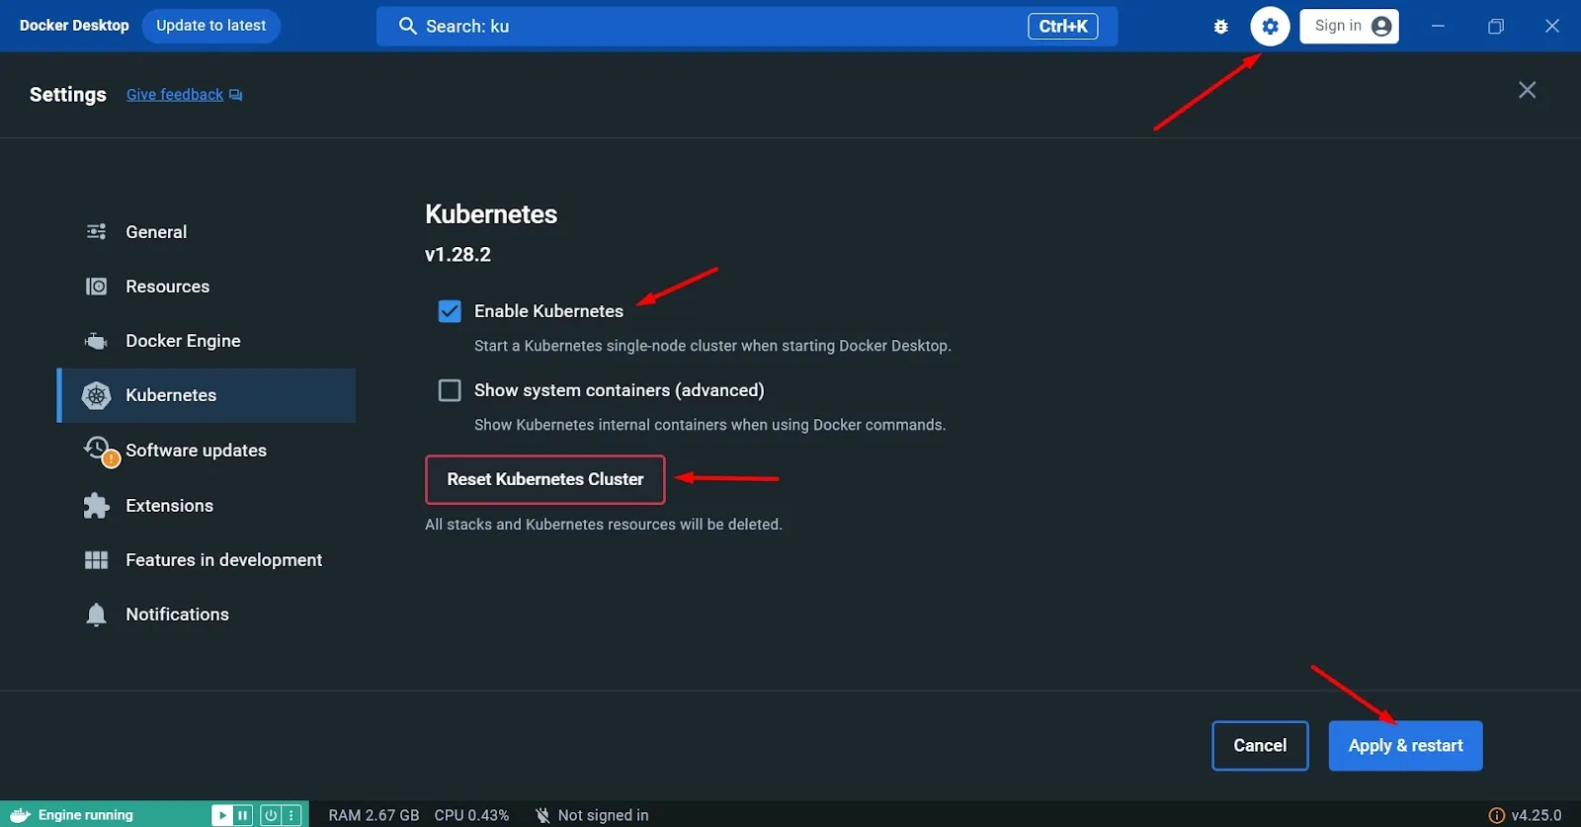Click Reset Kubernetes Cluster
The height and width of the screenshot is (827, 1581).
(545, 479)
